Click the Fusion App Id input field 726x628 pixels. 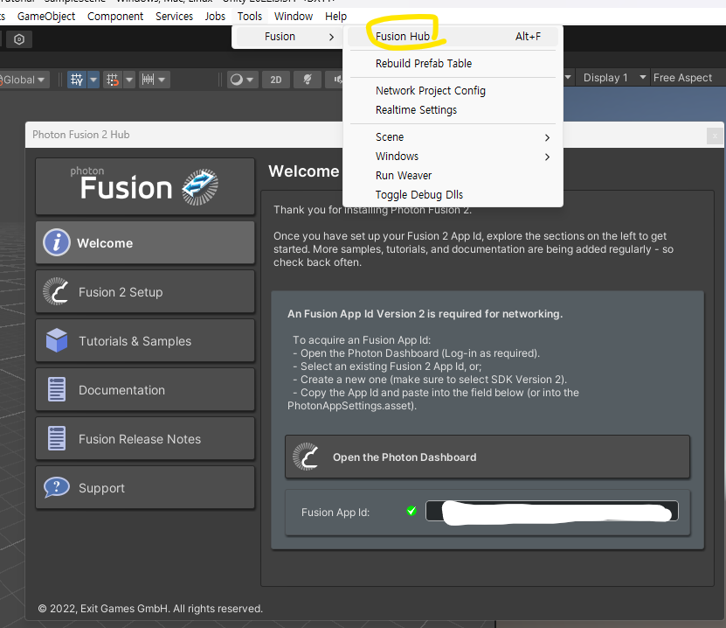[x=552, y=511]
